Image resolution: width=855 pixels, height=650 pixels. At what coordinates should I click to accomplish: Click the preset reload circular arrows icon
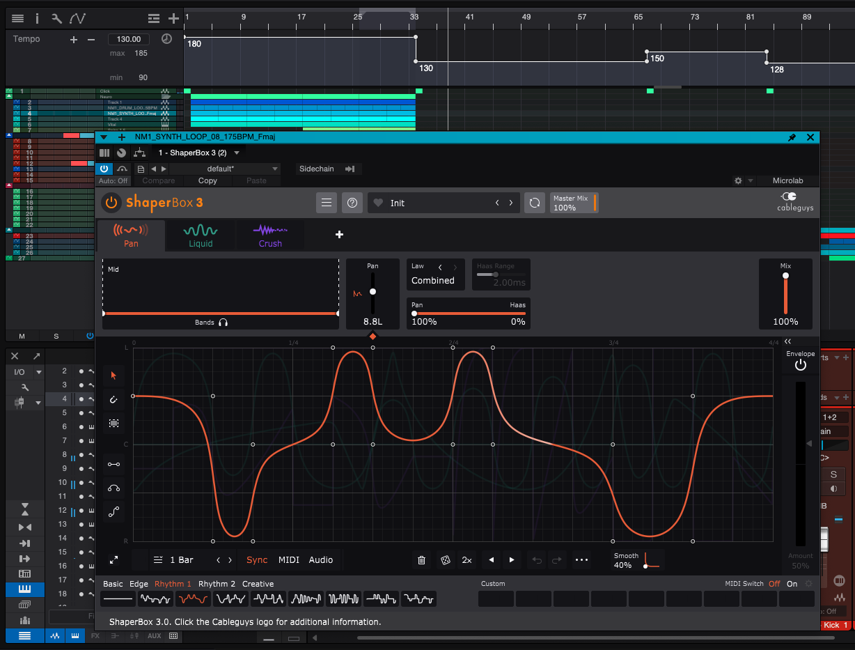coord(534,203)
